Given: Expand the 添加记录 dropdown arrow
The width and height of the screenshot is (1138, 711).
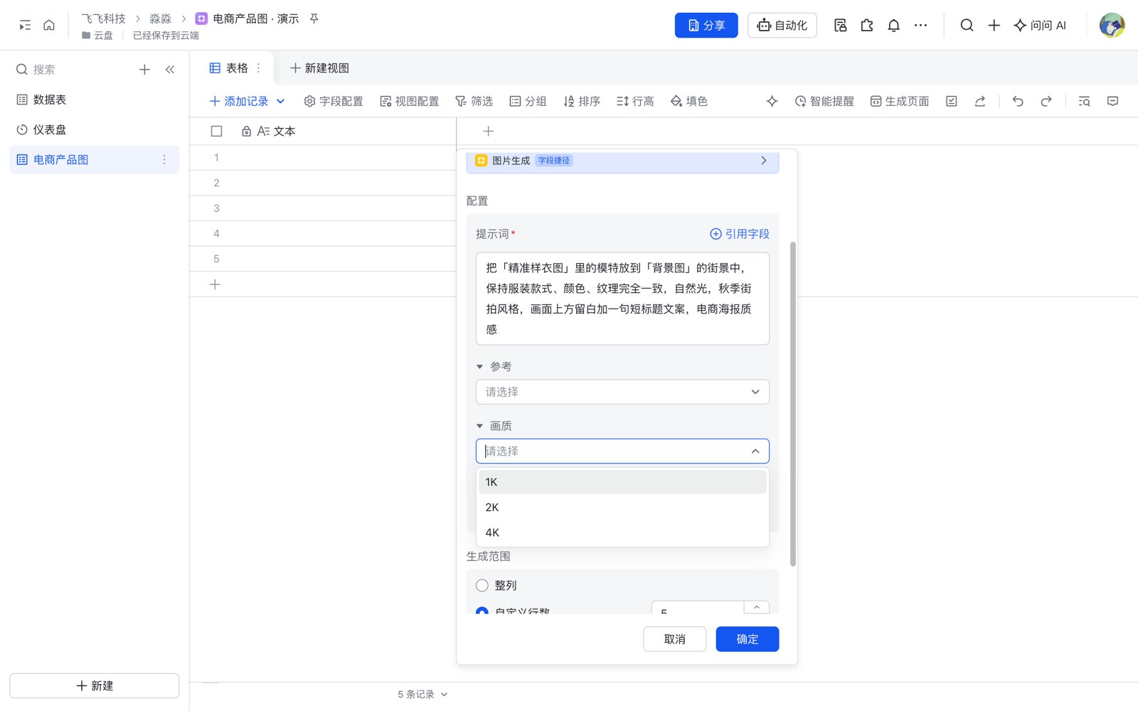Looking at the screenshot, I should click(280, 102).
